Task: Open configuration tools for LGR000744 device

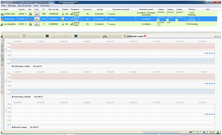Action: (37, 14)
